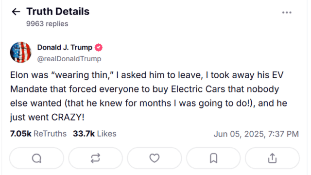This screenshot has height=175, width=311.
Task: Click the Truth Details heading
Action: point(58,12)
